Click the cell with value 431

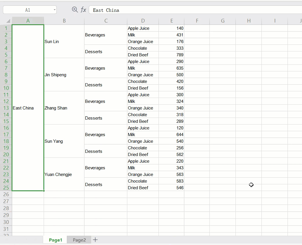(x=172, y=35)
